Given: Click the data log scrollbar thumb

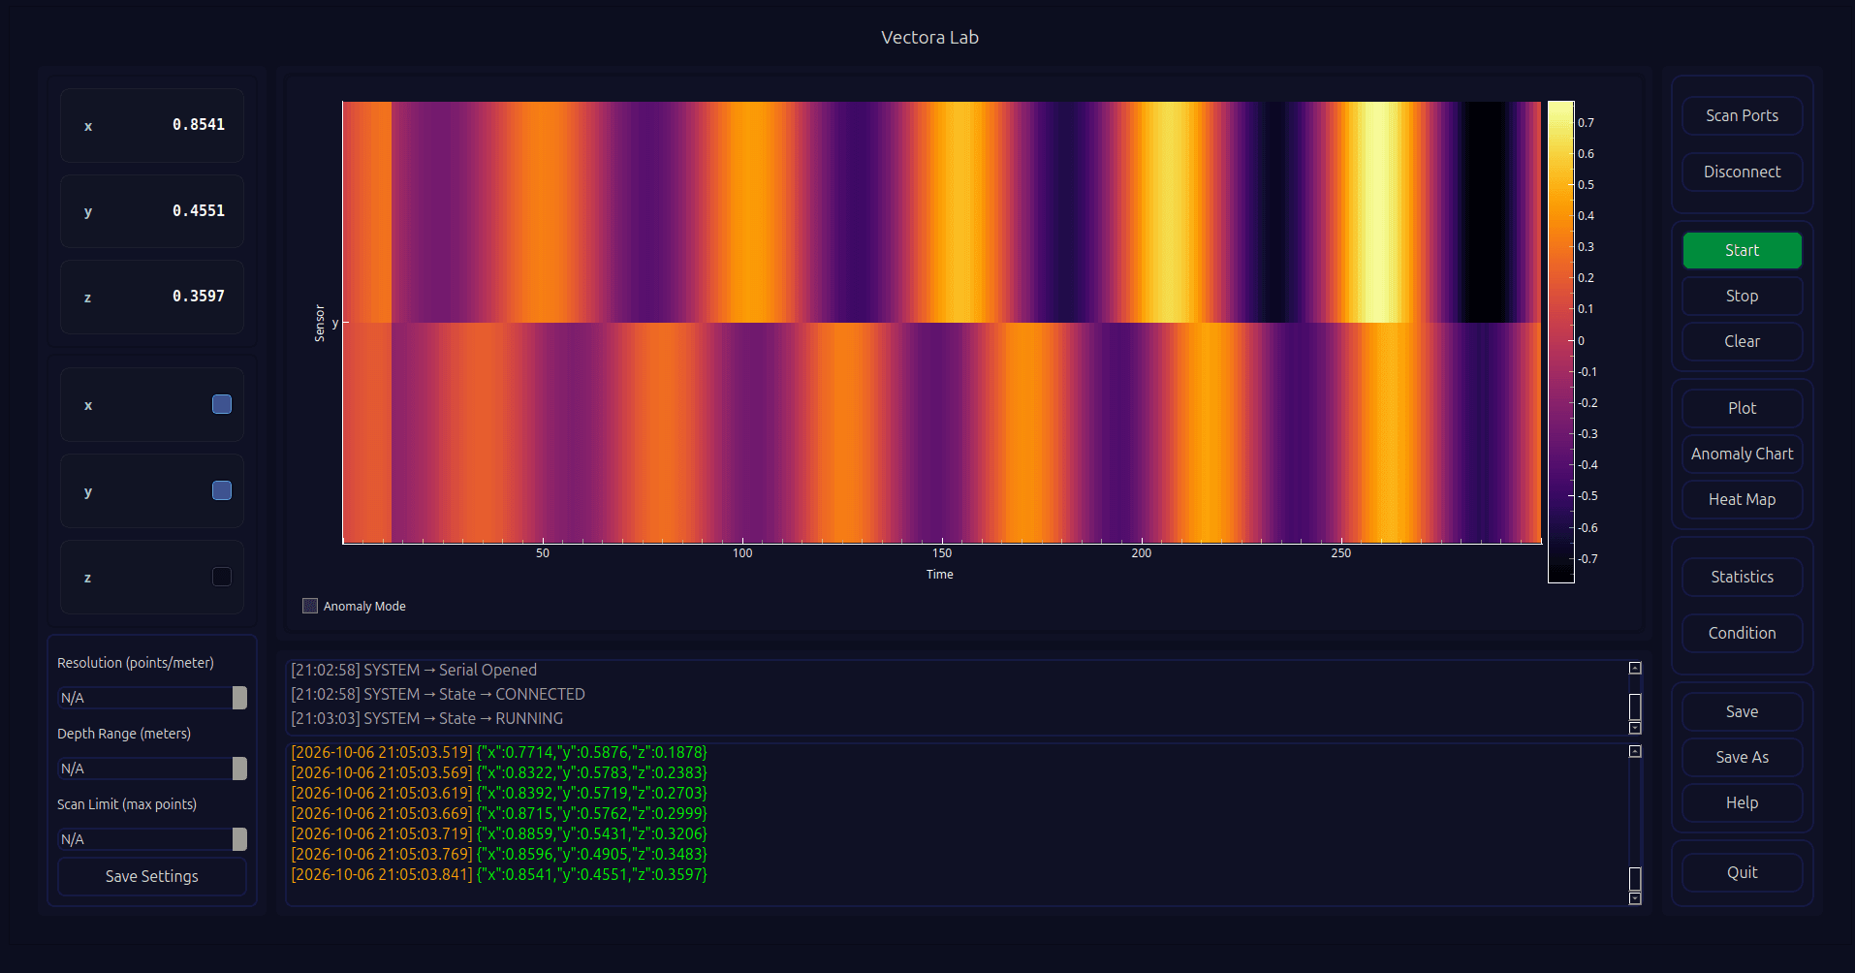Looking at the screenshot, I should 1635,879.
